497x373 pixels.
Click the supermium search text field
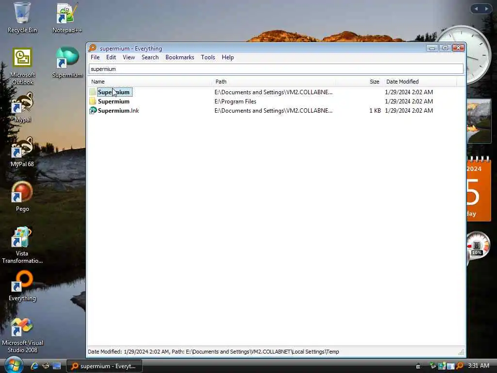[276, 69]
